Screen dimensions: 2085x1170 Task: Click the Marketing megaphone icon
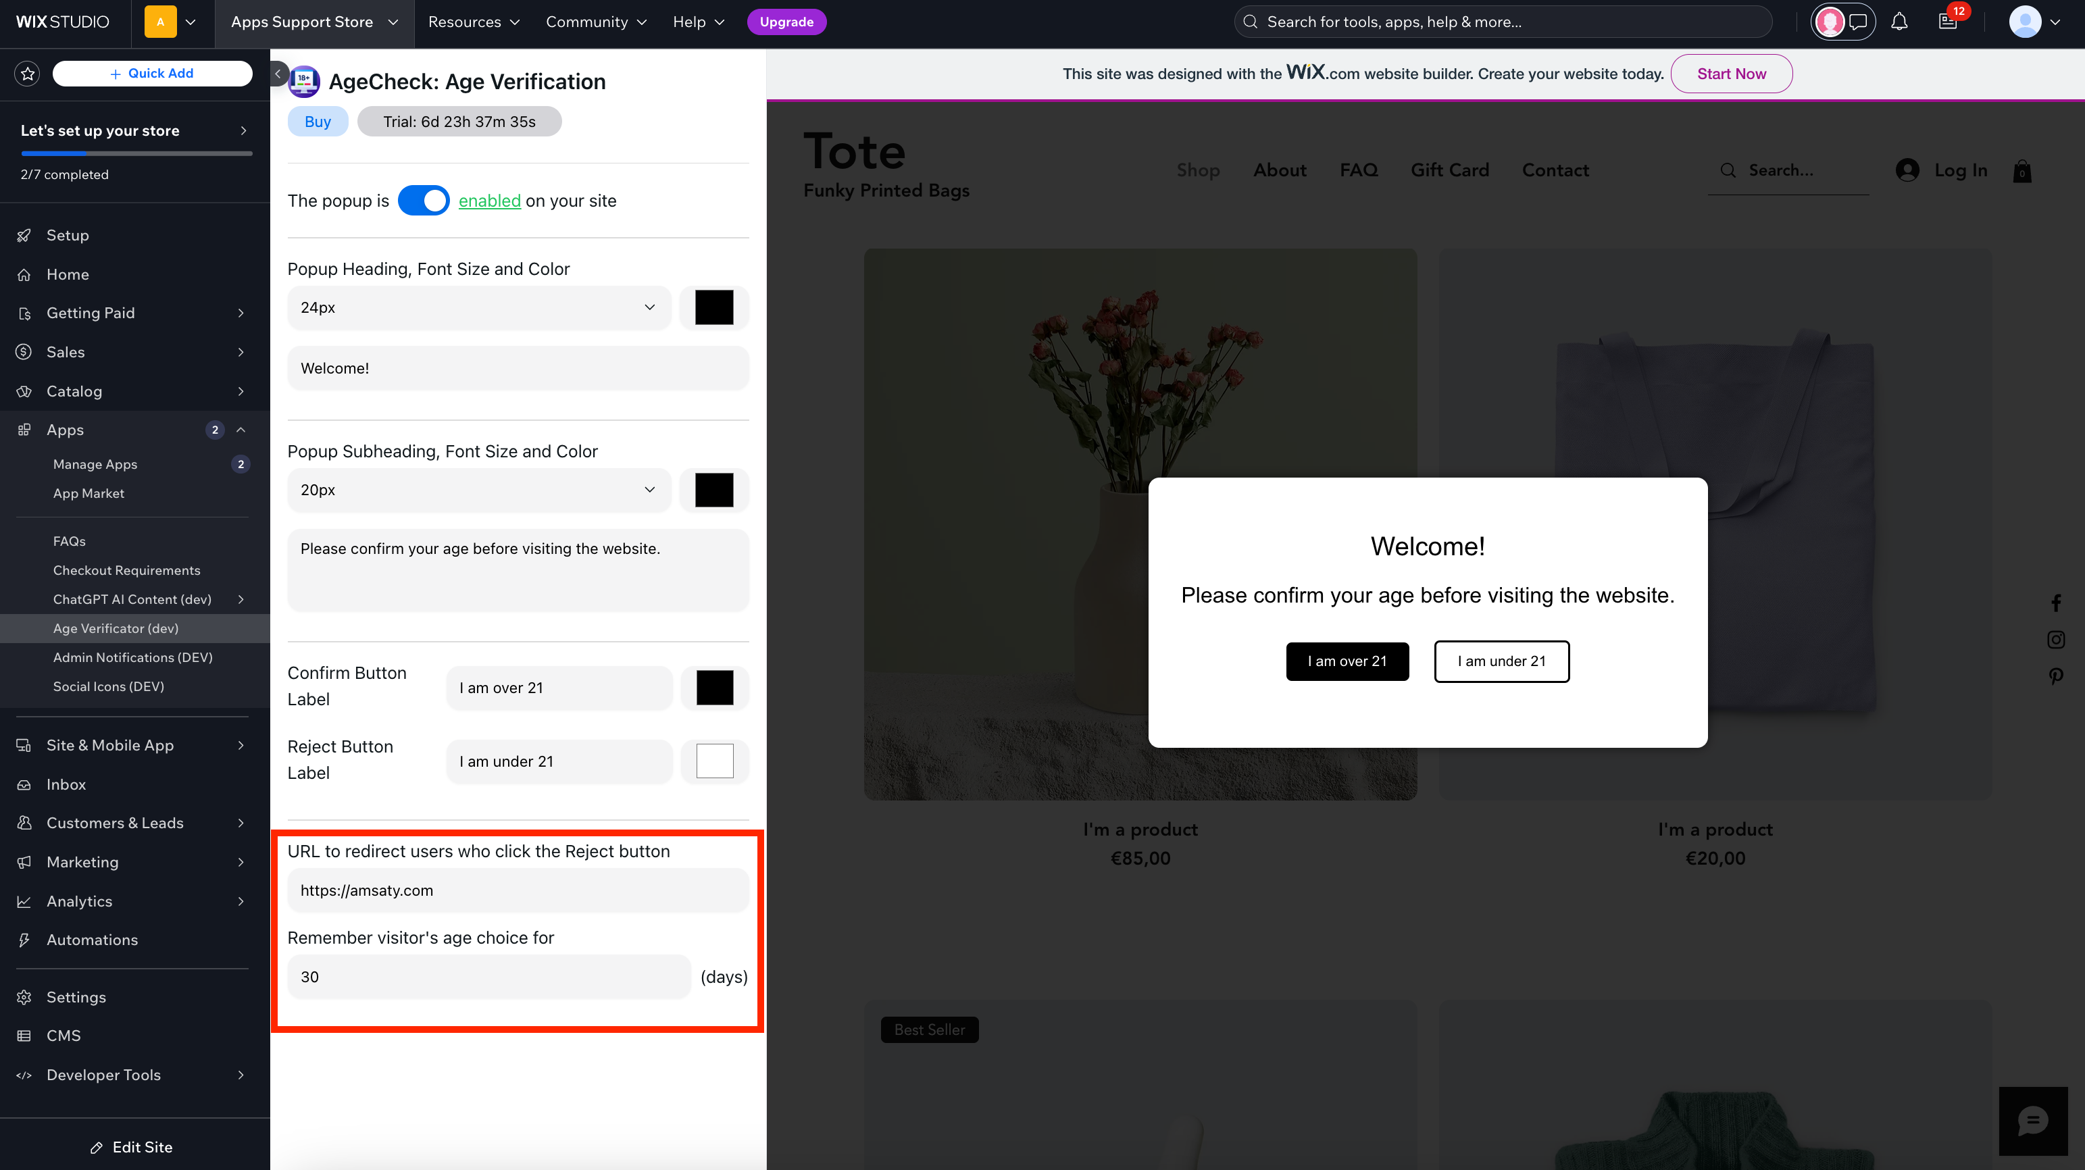coord(24,863)
